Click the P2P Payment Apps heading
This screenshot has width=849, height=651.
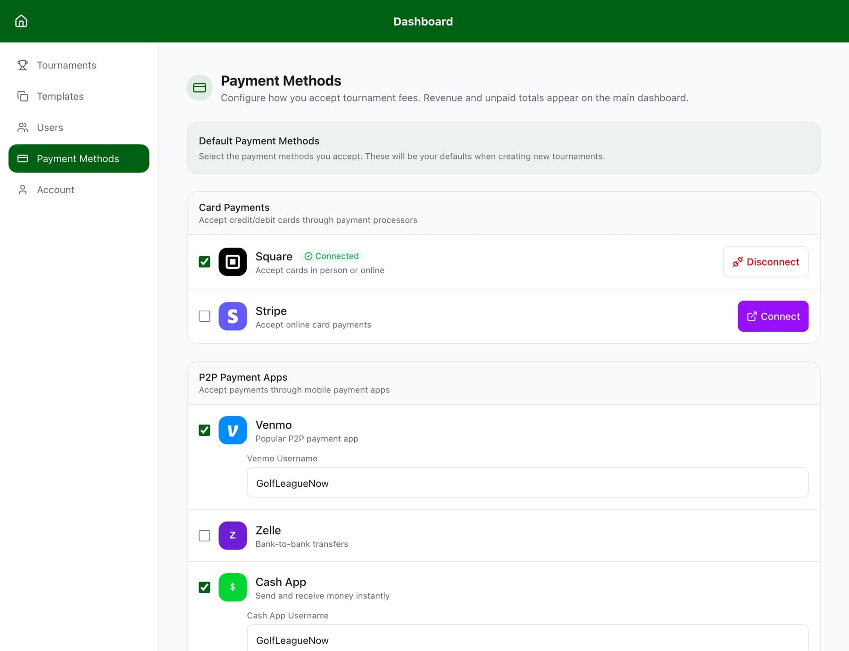(243, 377)
